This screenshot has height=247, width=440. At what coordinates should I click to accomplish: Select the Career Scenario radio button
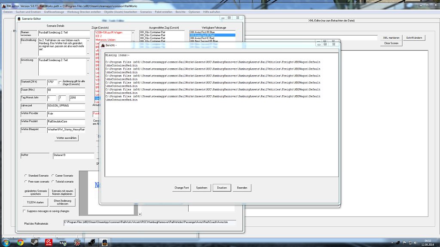click(53, 176)
